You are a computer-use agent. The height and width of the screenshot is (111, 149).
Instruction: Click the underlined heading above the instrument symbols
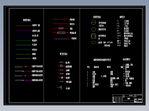[97, 17]
